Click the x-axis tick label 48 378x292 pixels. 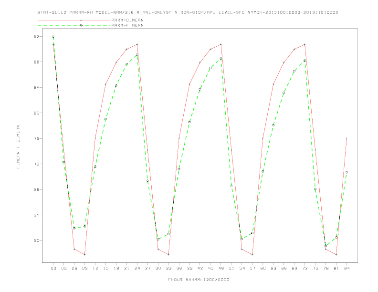click(x=221, y=268)
